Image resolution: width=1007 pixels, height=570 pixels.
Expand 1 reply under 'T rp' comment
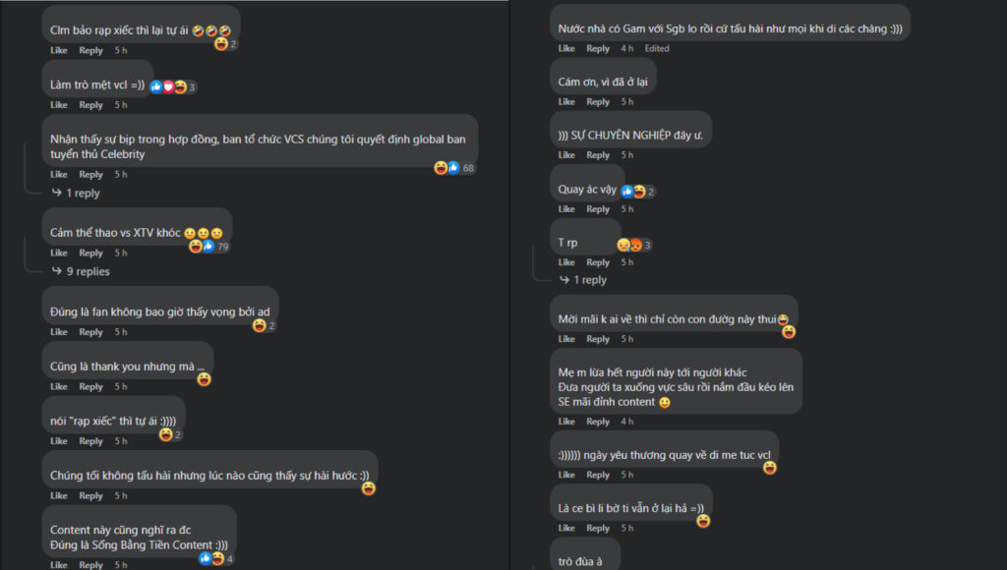click(589, 280)
